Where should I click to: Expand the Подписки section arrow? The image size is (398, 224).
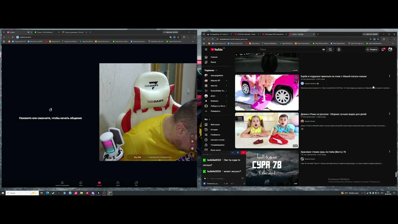216,70
